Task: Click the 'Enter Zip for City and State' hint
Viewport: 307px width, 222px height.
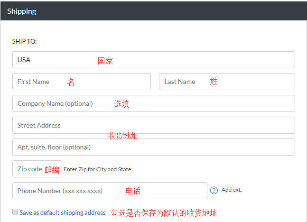Action: [97, 169]
